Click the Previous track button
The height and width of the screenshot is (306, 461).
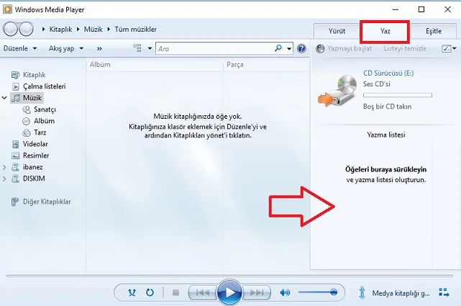pyautogui.click(x=203, y=292)
